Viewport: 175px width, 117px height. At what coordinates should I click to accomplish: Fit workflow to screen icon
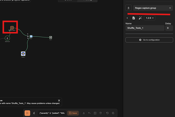coord(95,113)
